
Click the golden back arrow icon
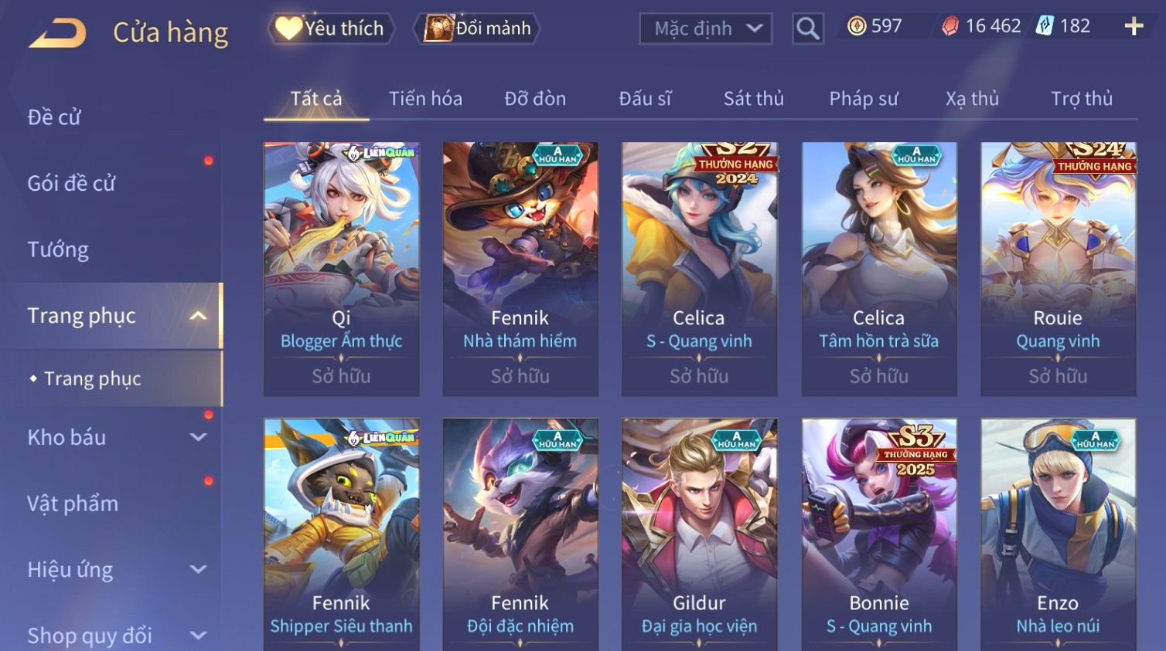(x=57, y=33)
